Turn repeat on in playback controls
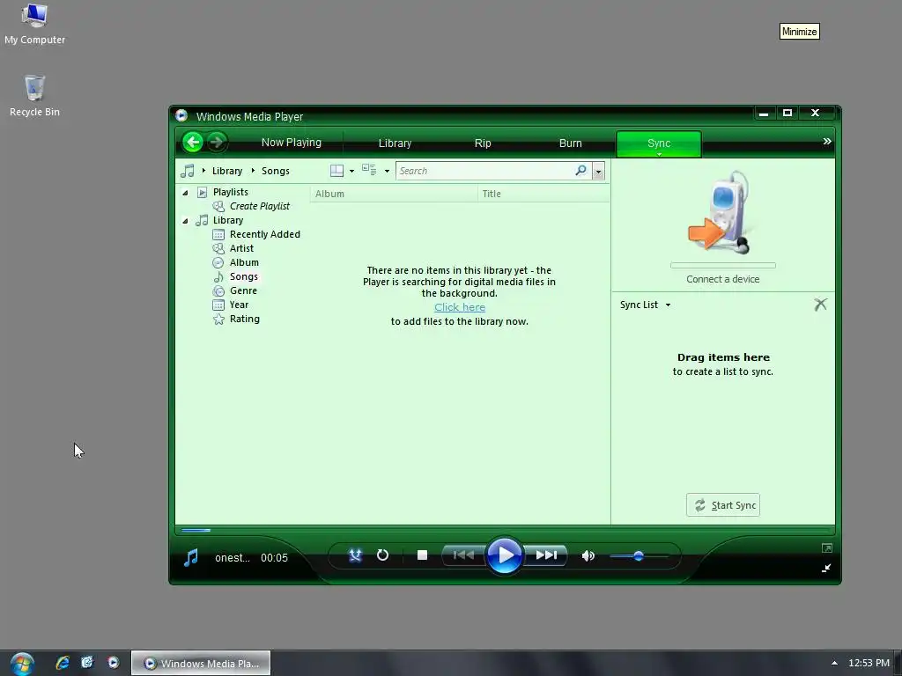This screenshot has height=676, width=902. pos(382,555)
